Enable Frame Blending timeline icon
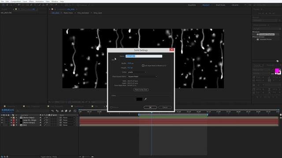The width and height of the screenshot is (282, 158). point(66,111)
